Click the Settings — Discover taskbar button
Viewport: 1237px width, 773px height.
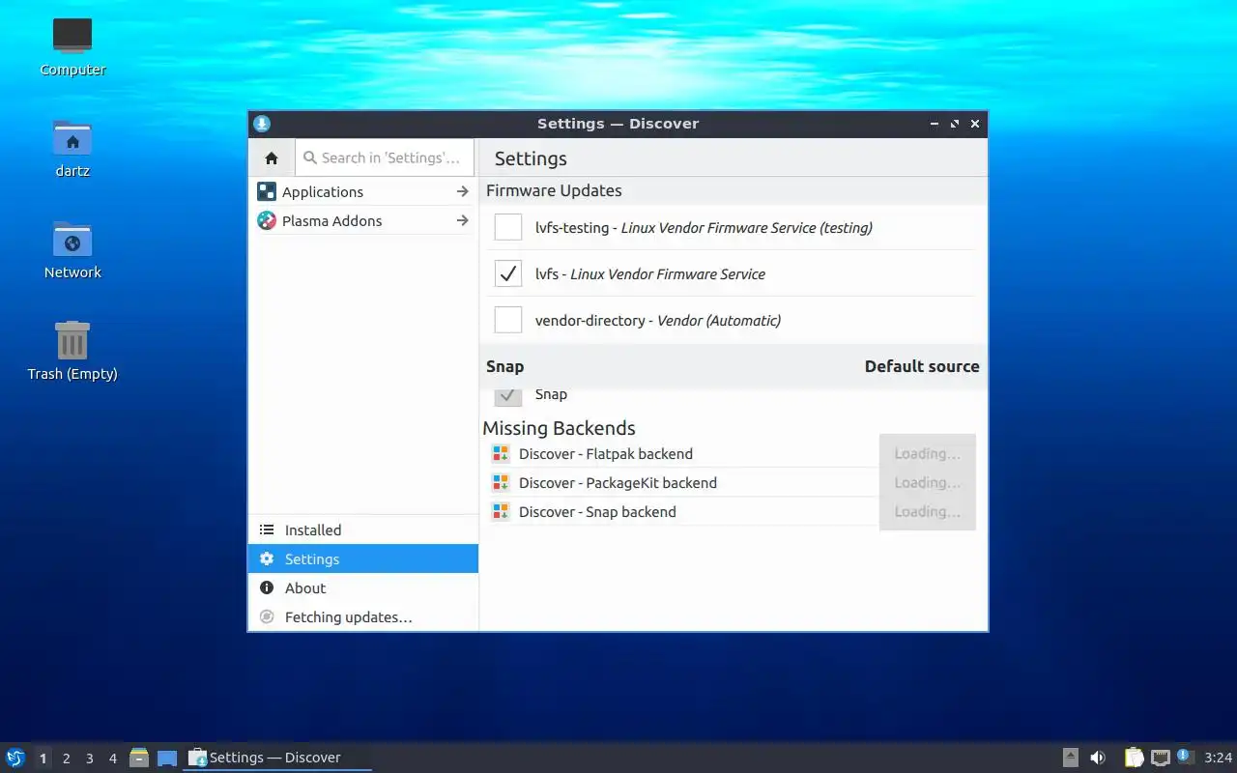click(x=278, y=758)
